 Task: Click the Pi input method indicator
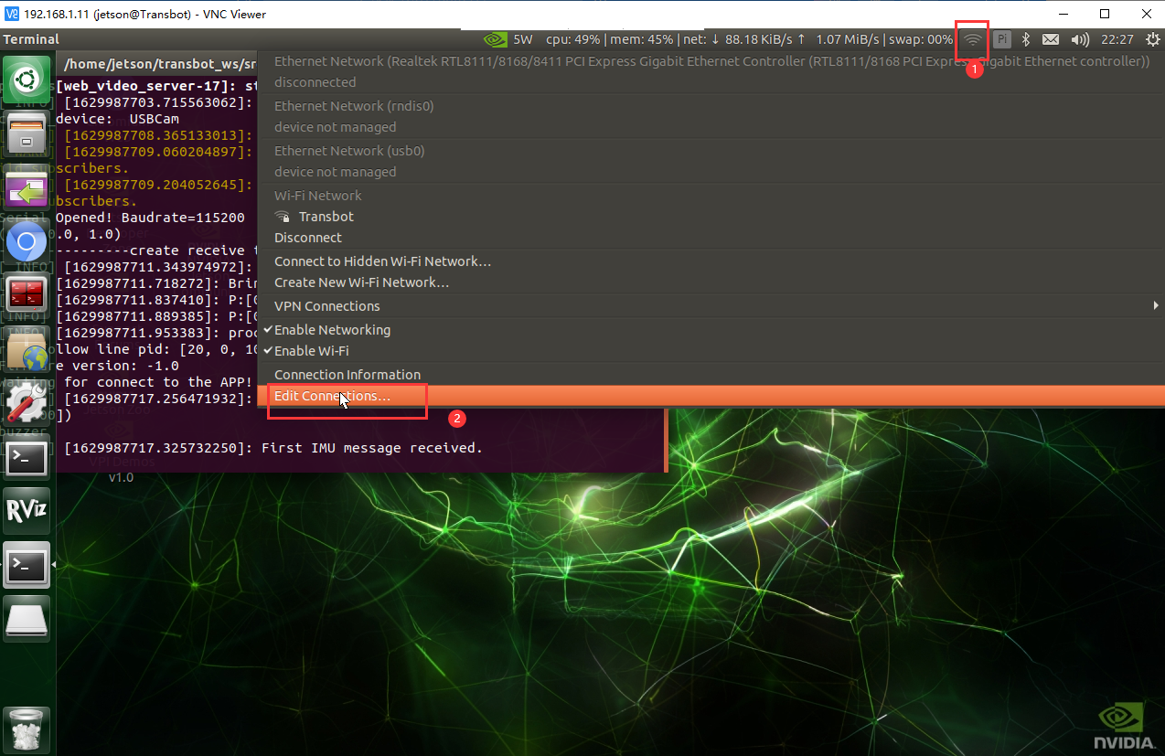tap(1002, 39)
